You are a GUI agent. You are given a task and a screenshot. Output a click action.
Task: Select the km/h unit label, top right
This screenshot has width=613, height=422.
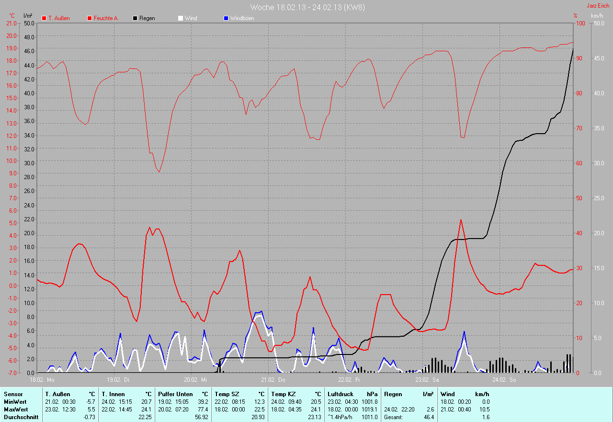597,16
